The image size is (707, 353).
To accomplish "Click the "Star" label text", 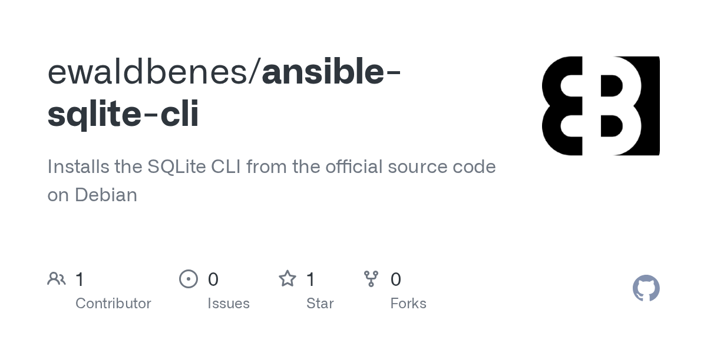I will coord(320,304).
